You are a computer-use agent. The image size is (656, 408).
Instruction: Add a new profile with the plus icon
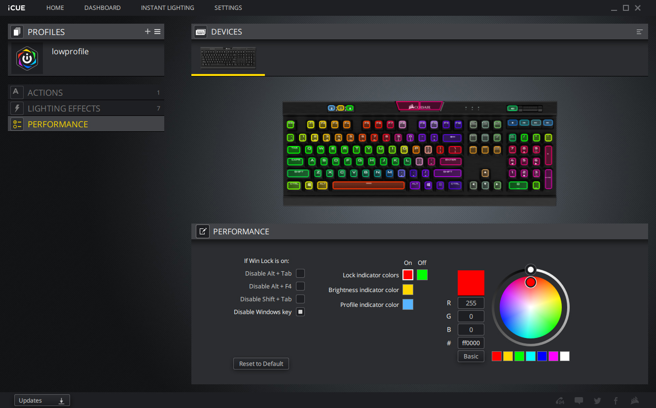click(x=147, y=32)
